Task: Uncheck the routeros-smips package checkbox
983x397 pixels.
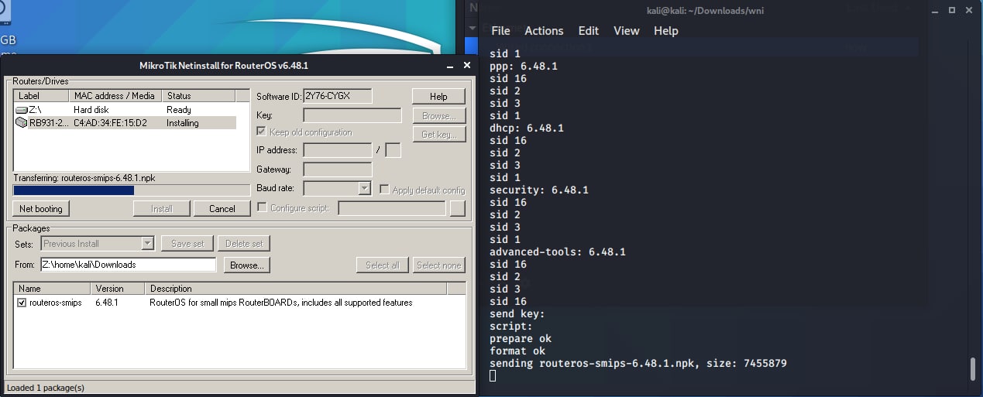Action: point(22,303)
